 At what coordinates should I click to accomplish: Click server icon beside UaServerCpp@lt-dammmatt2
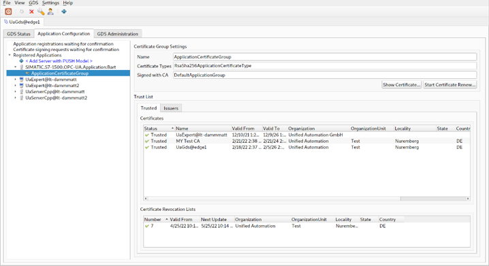[x=22, y=98]
